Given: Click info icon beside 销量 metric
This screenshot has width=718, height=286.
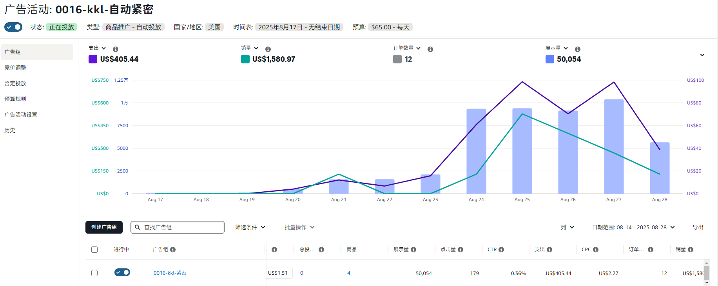Looking at the screenshot, I should pyautogui.click(x=268, y=49).
